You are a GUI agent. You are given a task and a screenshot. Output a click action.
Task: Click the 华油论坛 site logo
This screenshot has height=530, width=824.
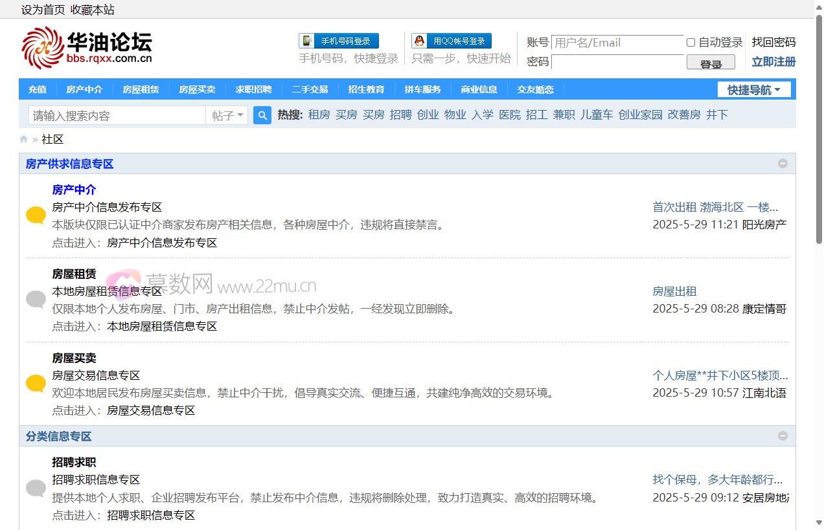pos(87,48)
